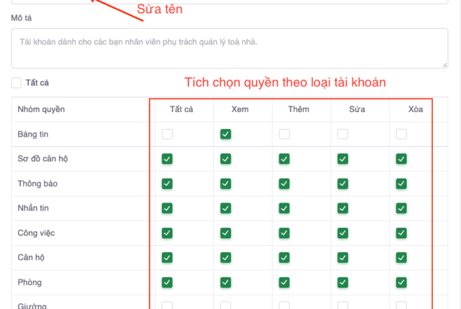Uncheck Thêm permission for Phòng

(x=284, y=282)
